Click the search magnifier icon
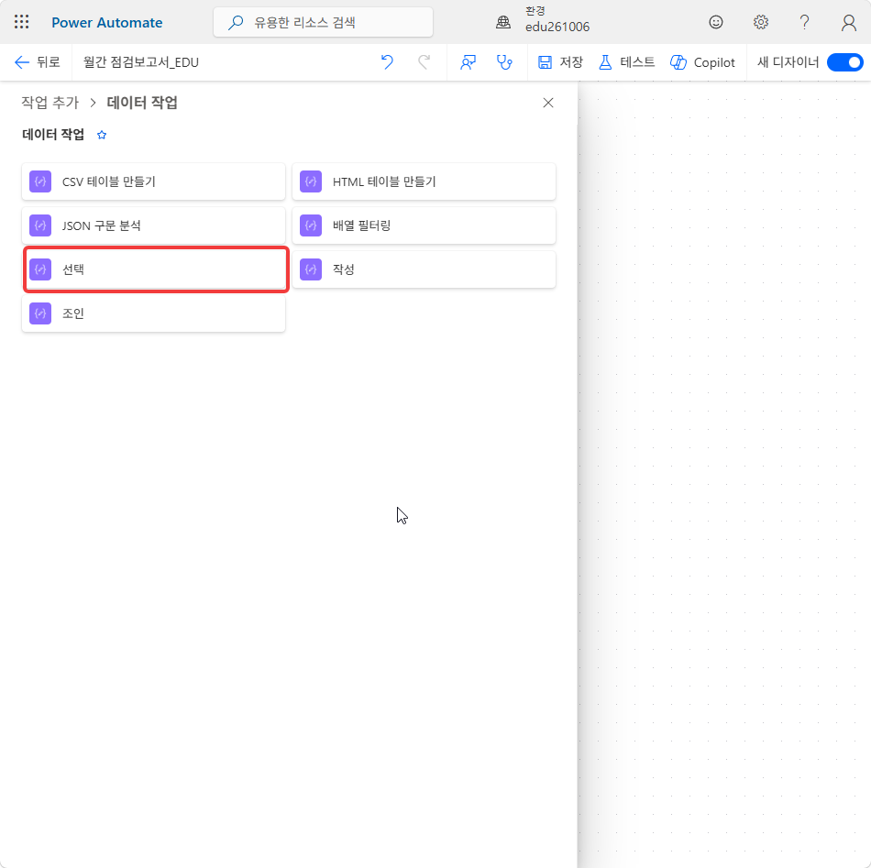 coord(236,23)
